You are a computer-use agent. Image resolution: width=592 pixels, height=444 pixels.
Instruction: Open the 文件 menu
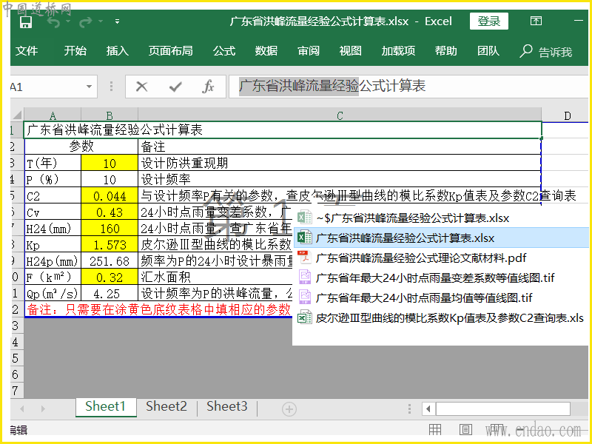click(x=27, y=50)
